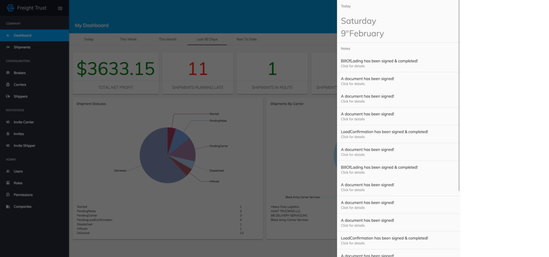
Task: Click the Carriers sidebar icon
Action: 8,85
